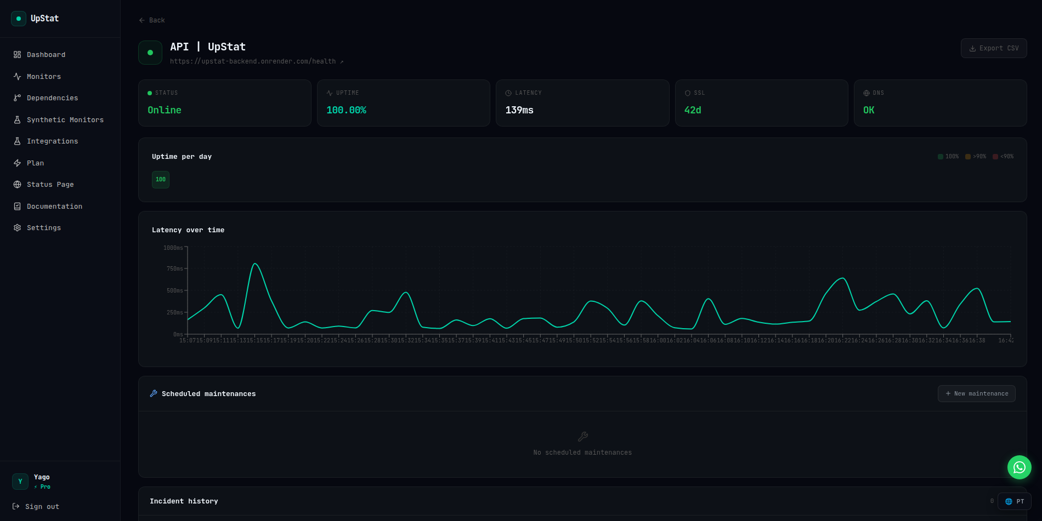Screen dimensions: 1042x521
Task: Click the Scheduled maintenances wrench icon
Action: tap(154, 394)
